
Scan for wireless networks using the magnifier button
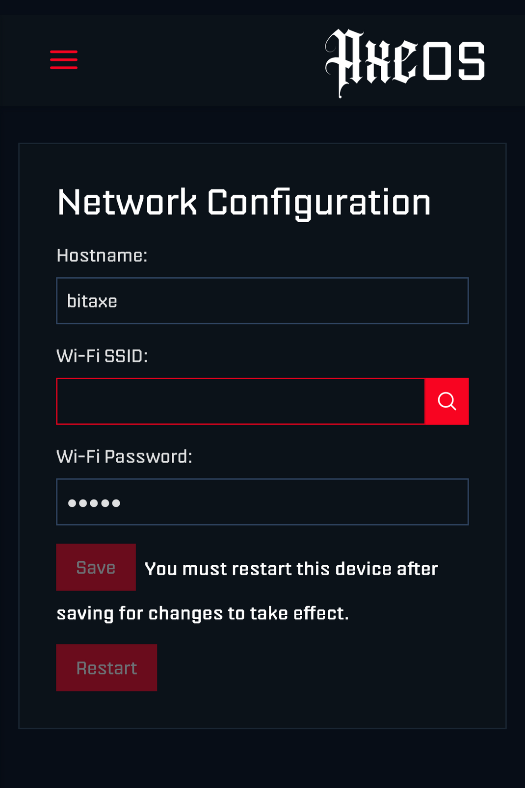tap(446, 401)
